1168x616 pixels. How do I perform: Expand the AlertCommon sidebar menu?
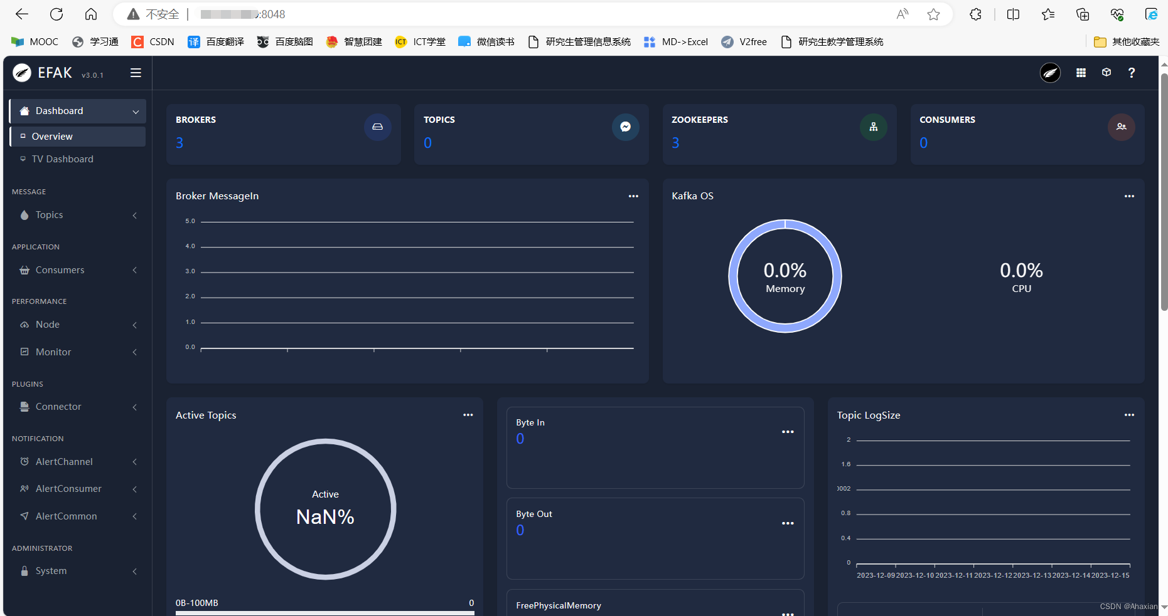point(78,516)
